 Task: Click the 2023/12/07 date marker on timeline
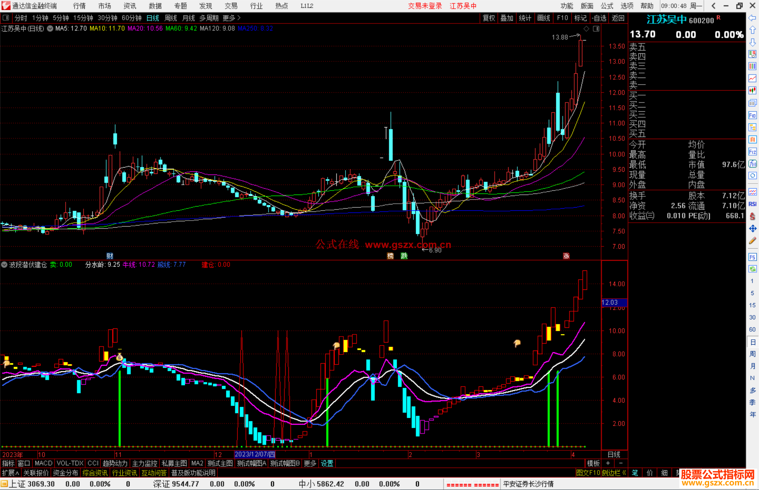[x=255, y=455]
